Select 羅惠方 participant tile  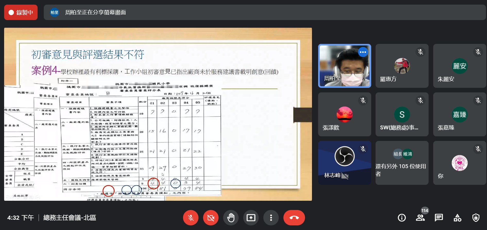[402, 66]
